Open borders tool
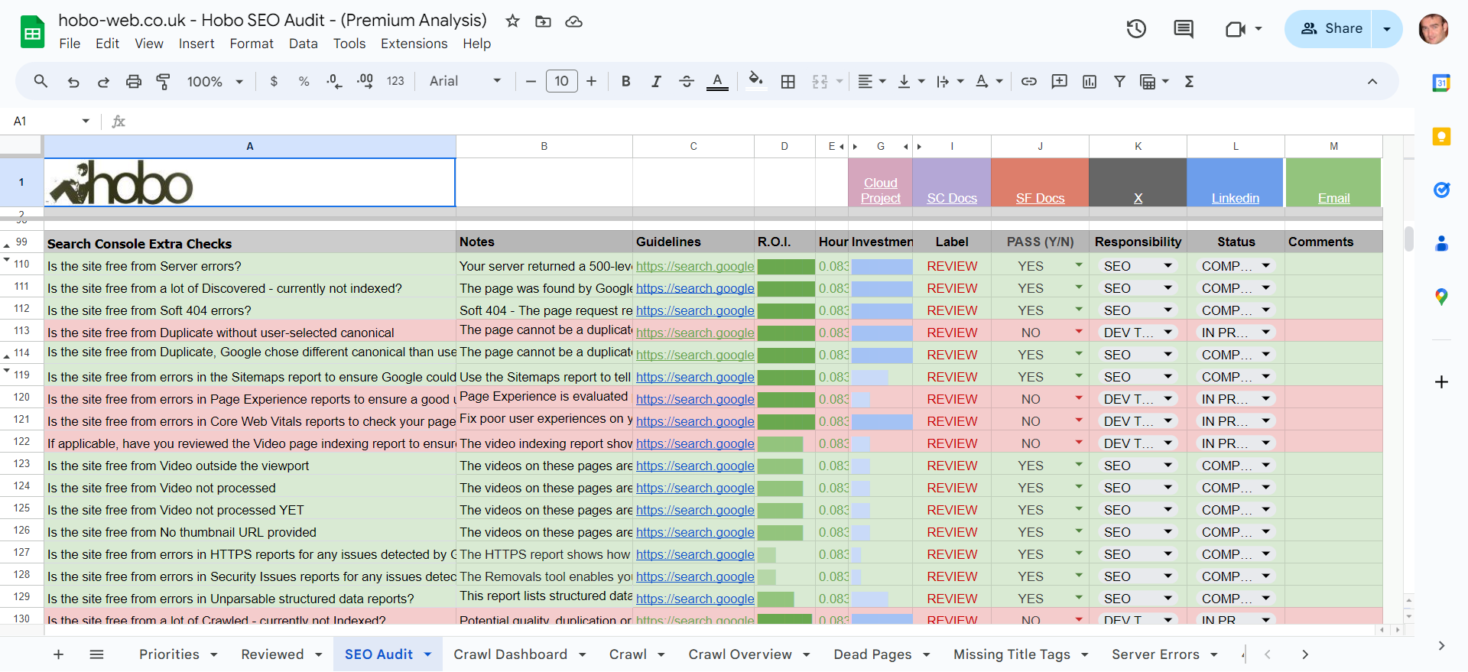This screenshot has height=672, width=1468. [788, 82]
